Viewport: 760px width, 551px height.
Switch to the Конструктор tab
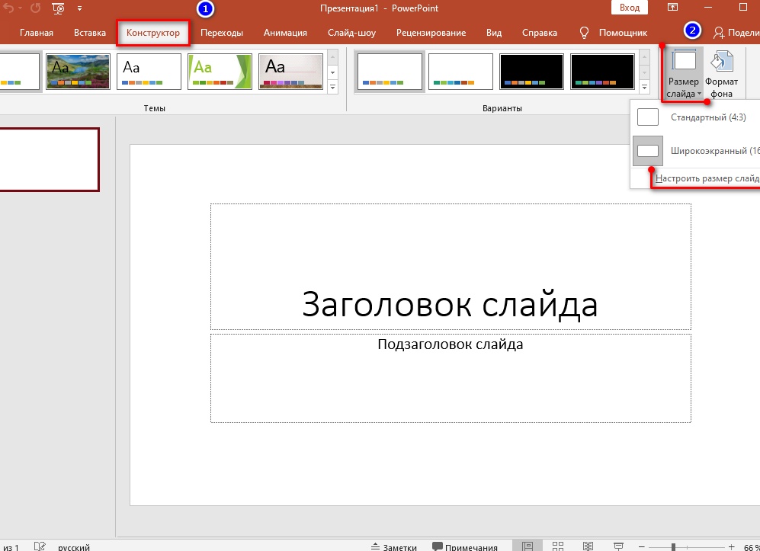pos(153,33)
